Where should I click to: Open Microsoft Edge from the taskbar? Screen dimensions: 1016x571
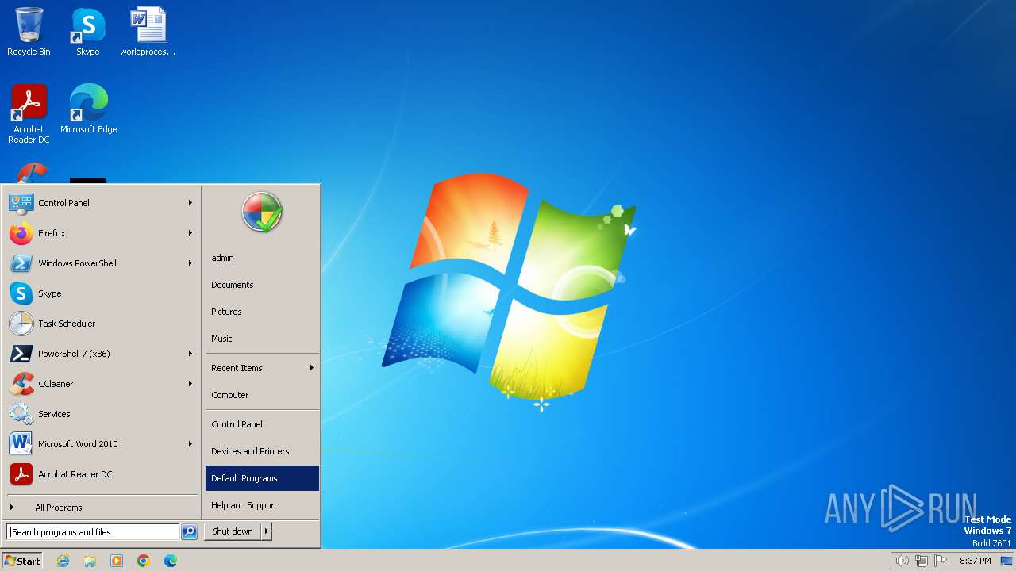[171, 561]
